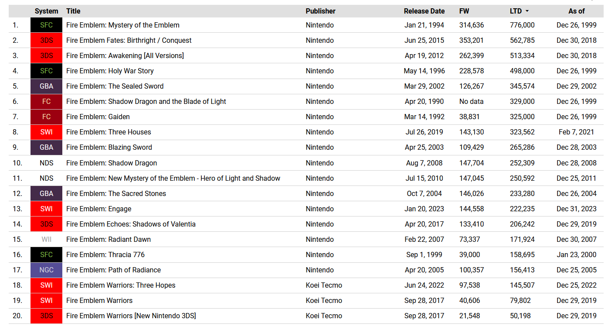
Task: Click the NDS system cell in row 10
Action: (x=46, y=163)
